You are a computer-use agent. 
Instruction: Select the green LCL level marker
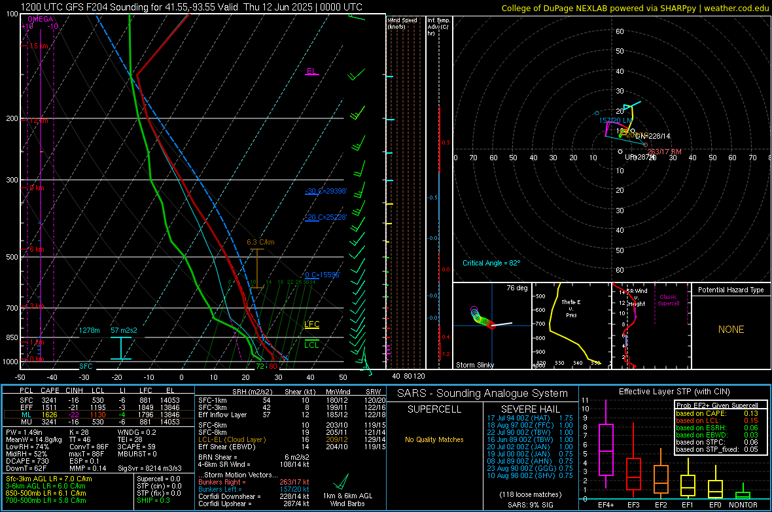tap(311, 345)
